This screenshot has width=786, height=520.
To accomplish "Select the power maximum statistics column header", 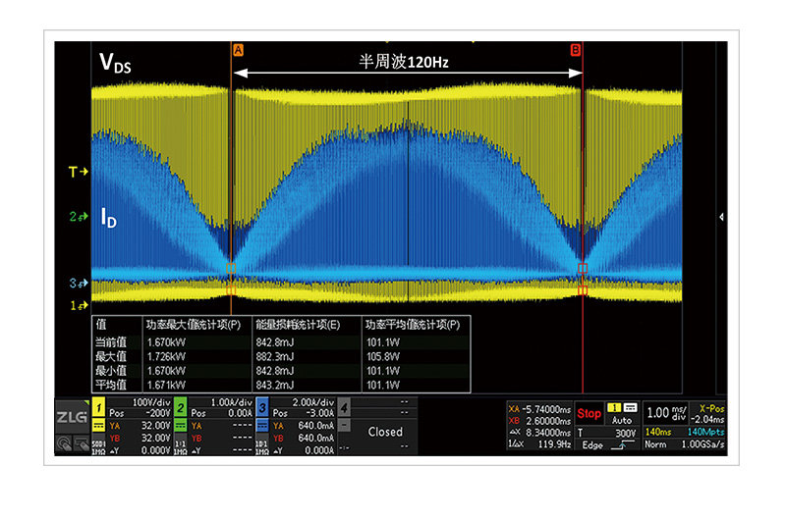I will coord(194,325).
